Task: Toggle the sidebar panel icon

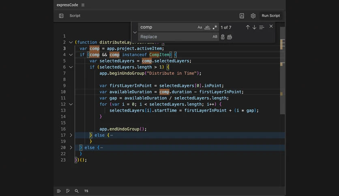Action: click(61, 16)
